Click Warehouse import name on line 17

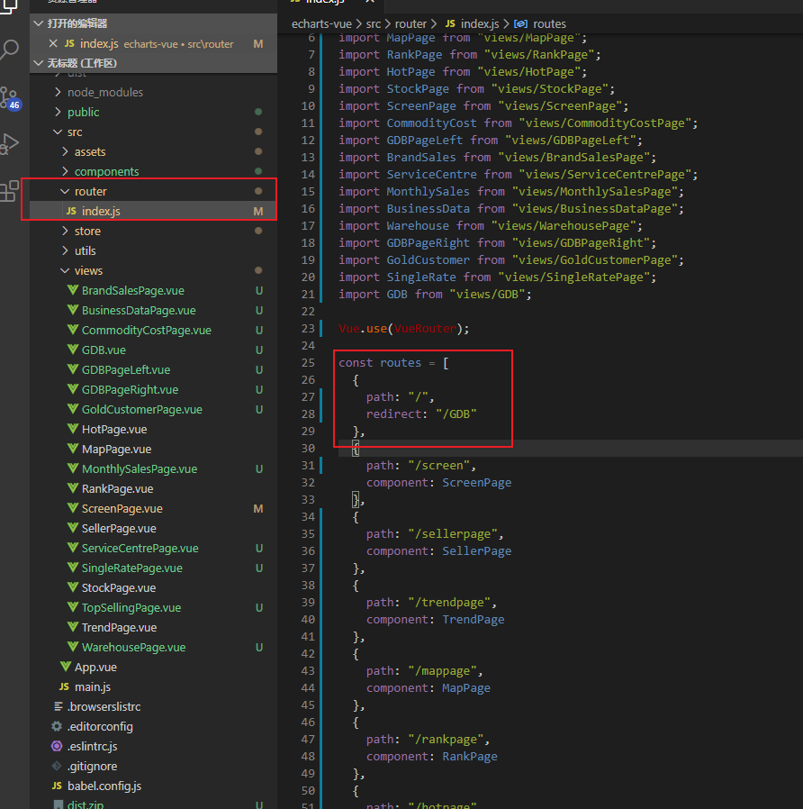point(418,225)
